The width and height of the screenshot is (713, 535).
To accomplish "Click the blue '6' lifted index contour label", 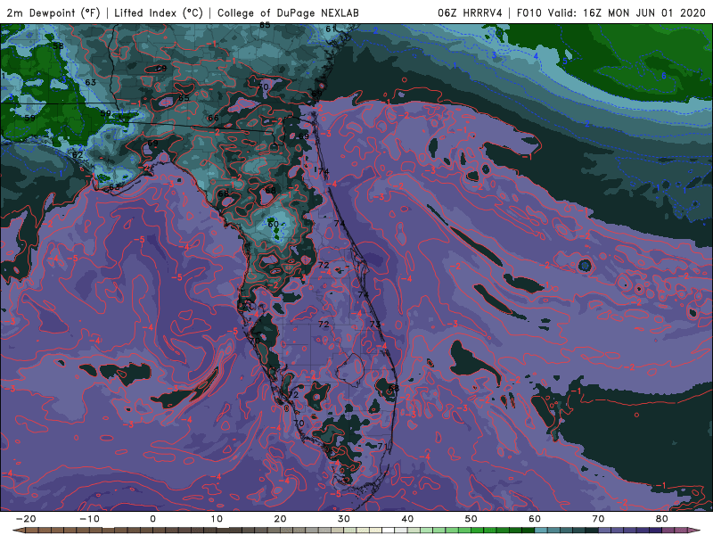I will click(x=663, y=76).
